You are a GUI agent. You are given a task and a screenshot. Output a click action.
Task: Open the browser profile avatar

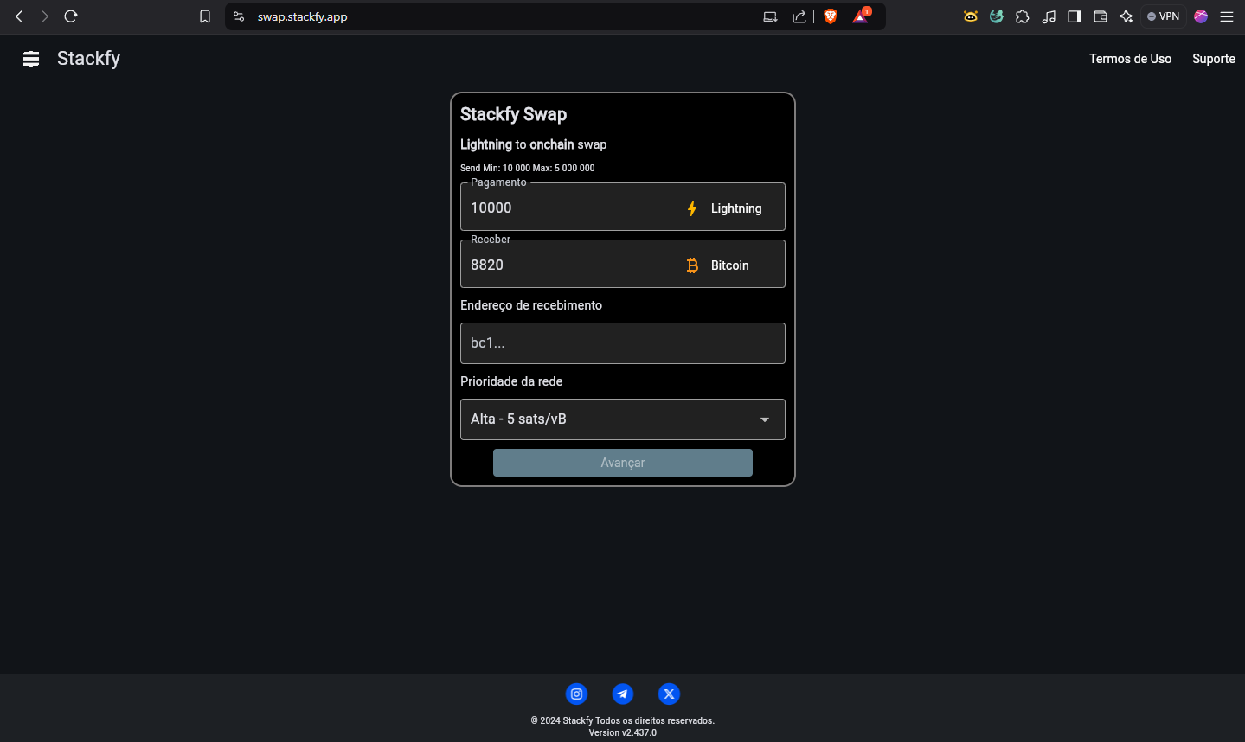point(1201,16)
